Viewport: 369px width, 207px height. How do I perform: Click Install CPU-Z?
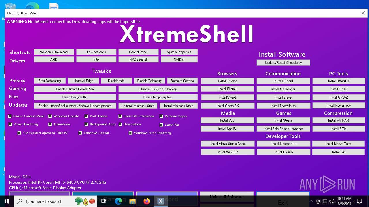pos(338,89)
